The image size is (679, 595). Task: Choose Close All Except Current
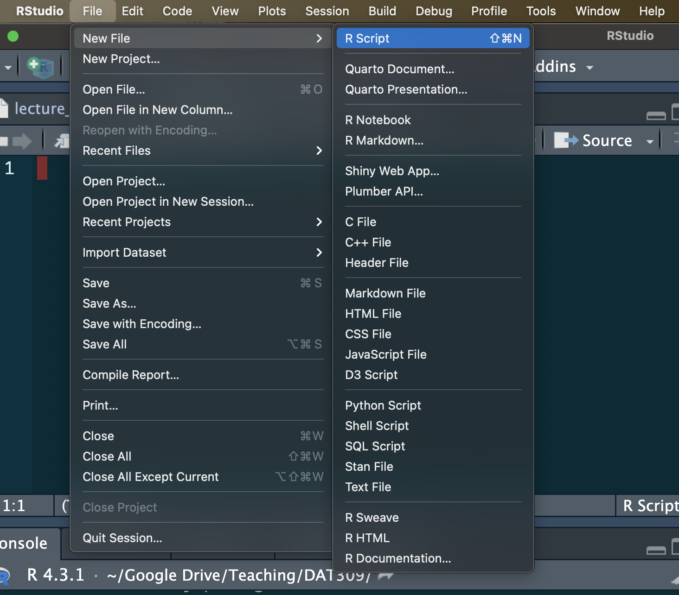pyautogui.click(x=203, y=476)
